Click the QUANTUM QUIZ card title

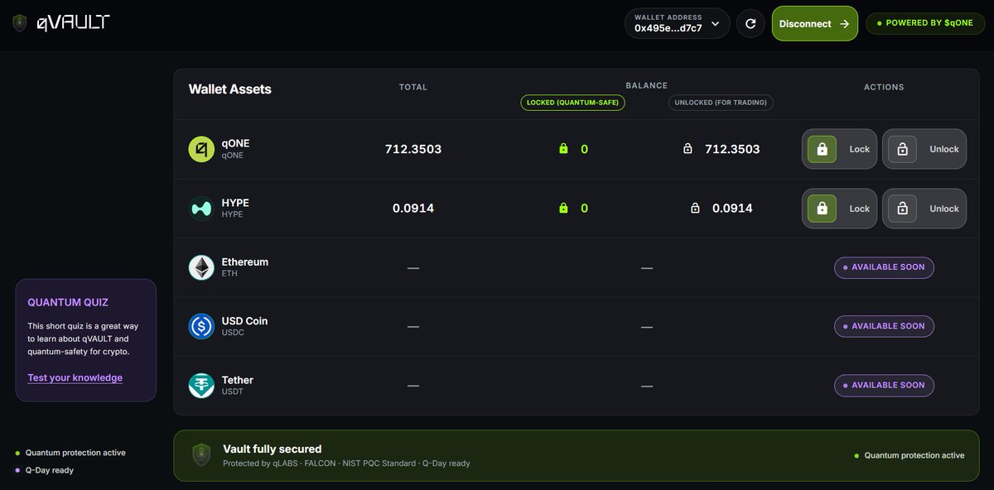pos(68,302)
